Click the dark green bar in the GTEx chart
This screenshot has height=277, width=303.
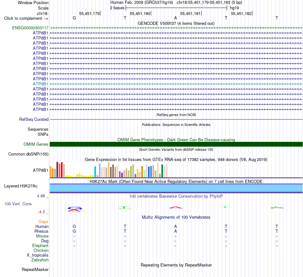pos(162,171)
